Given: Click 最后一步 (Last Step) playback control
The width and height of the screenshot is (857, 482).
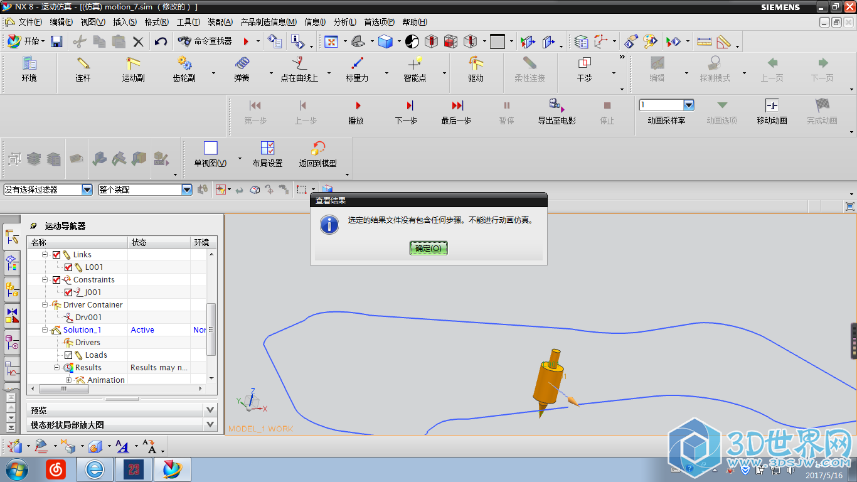Looking at the screenshot, I should point(457,112).
